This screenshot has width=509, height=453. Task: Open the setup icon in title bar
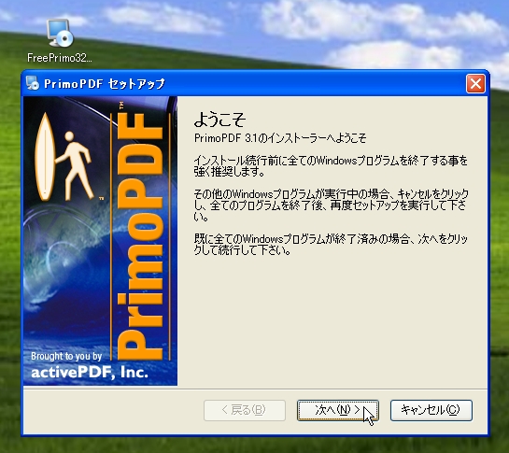pyautogui.click(x=32, y=83)
